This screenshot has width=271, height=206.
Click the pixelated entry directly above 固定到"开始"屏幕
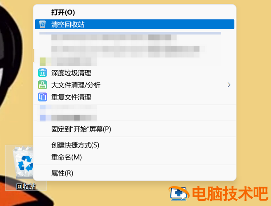pyautogui.click(x=68, y=118)
